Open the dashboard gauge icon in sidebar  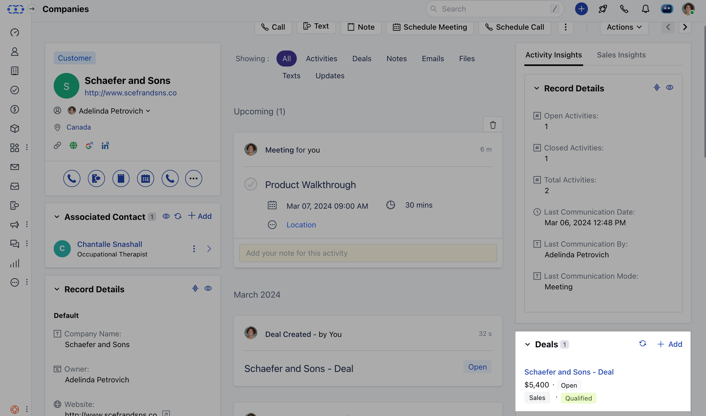(x=15, y=33)
